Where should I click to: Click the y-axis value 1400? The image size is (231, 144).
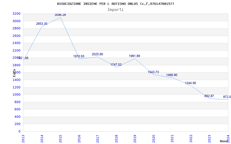pyautogui.click(x=16, y=80)
